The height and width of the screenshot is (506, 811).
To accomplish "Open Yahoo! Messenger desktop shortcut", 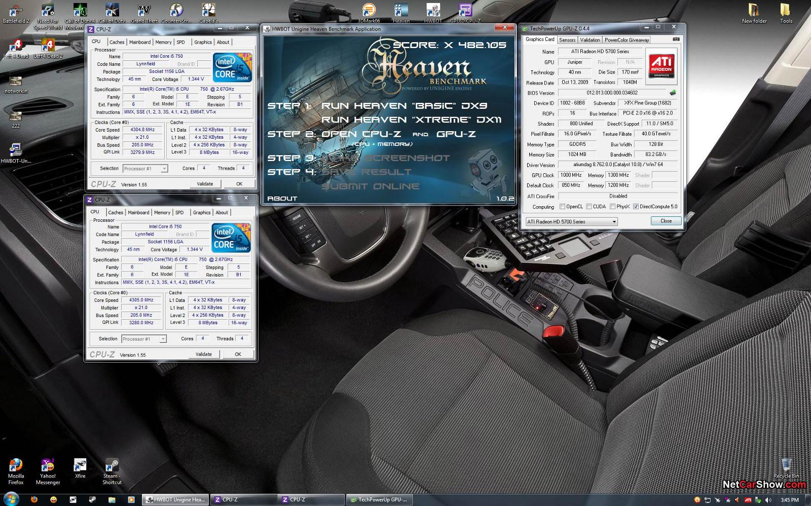I will coord(48,471).
